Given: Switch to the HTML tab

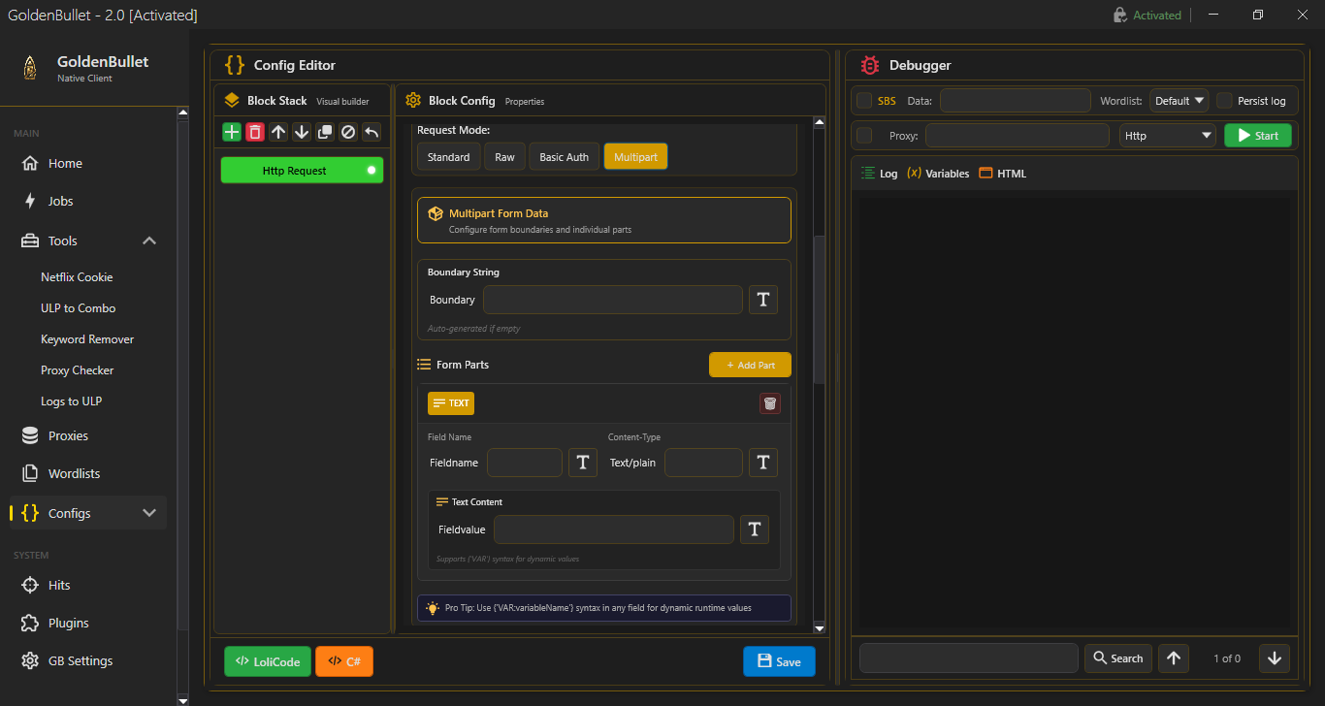Looking at the screenshot, I should 1002,174.
